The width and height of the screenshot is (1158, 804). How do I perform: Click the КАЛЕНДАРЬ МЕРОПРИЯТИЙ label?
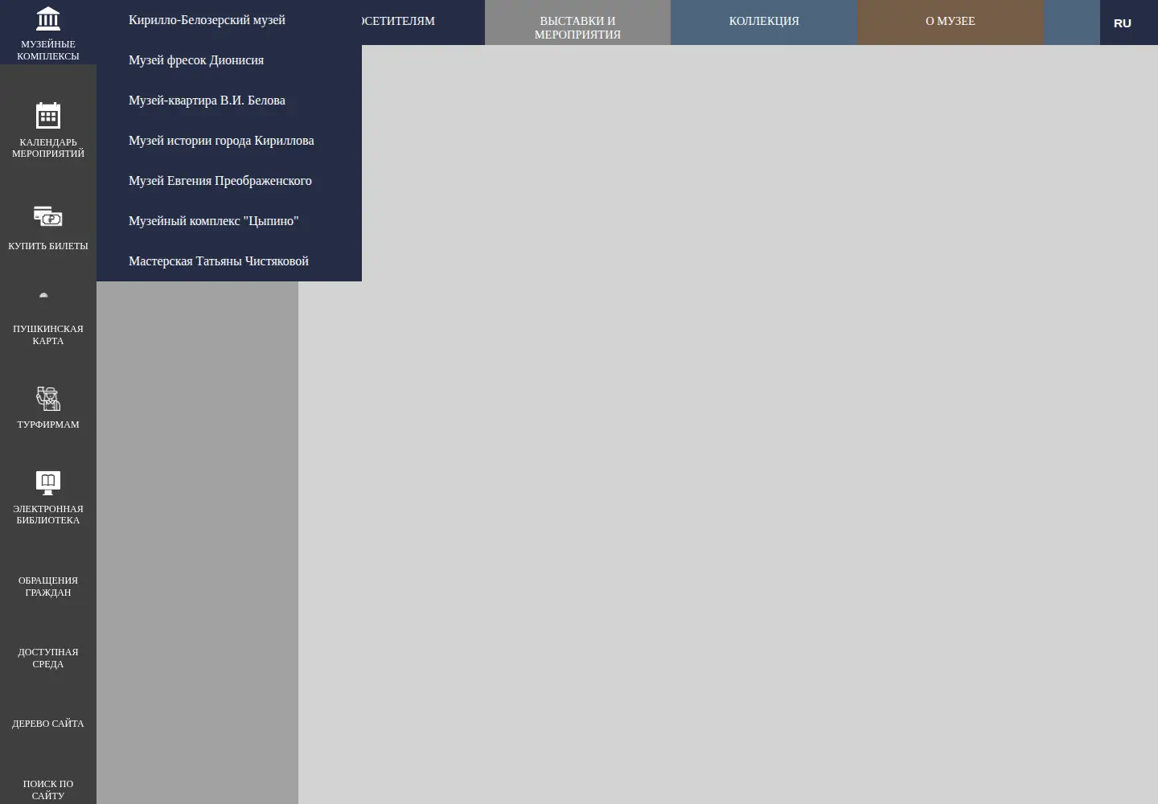pos(48,148)
